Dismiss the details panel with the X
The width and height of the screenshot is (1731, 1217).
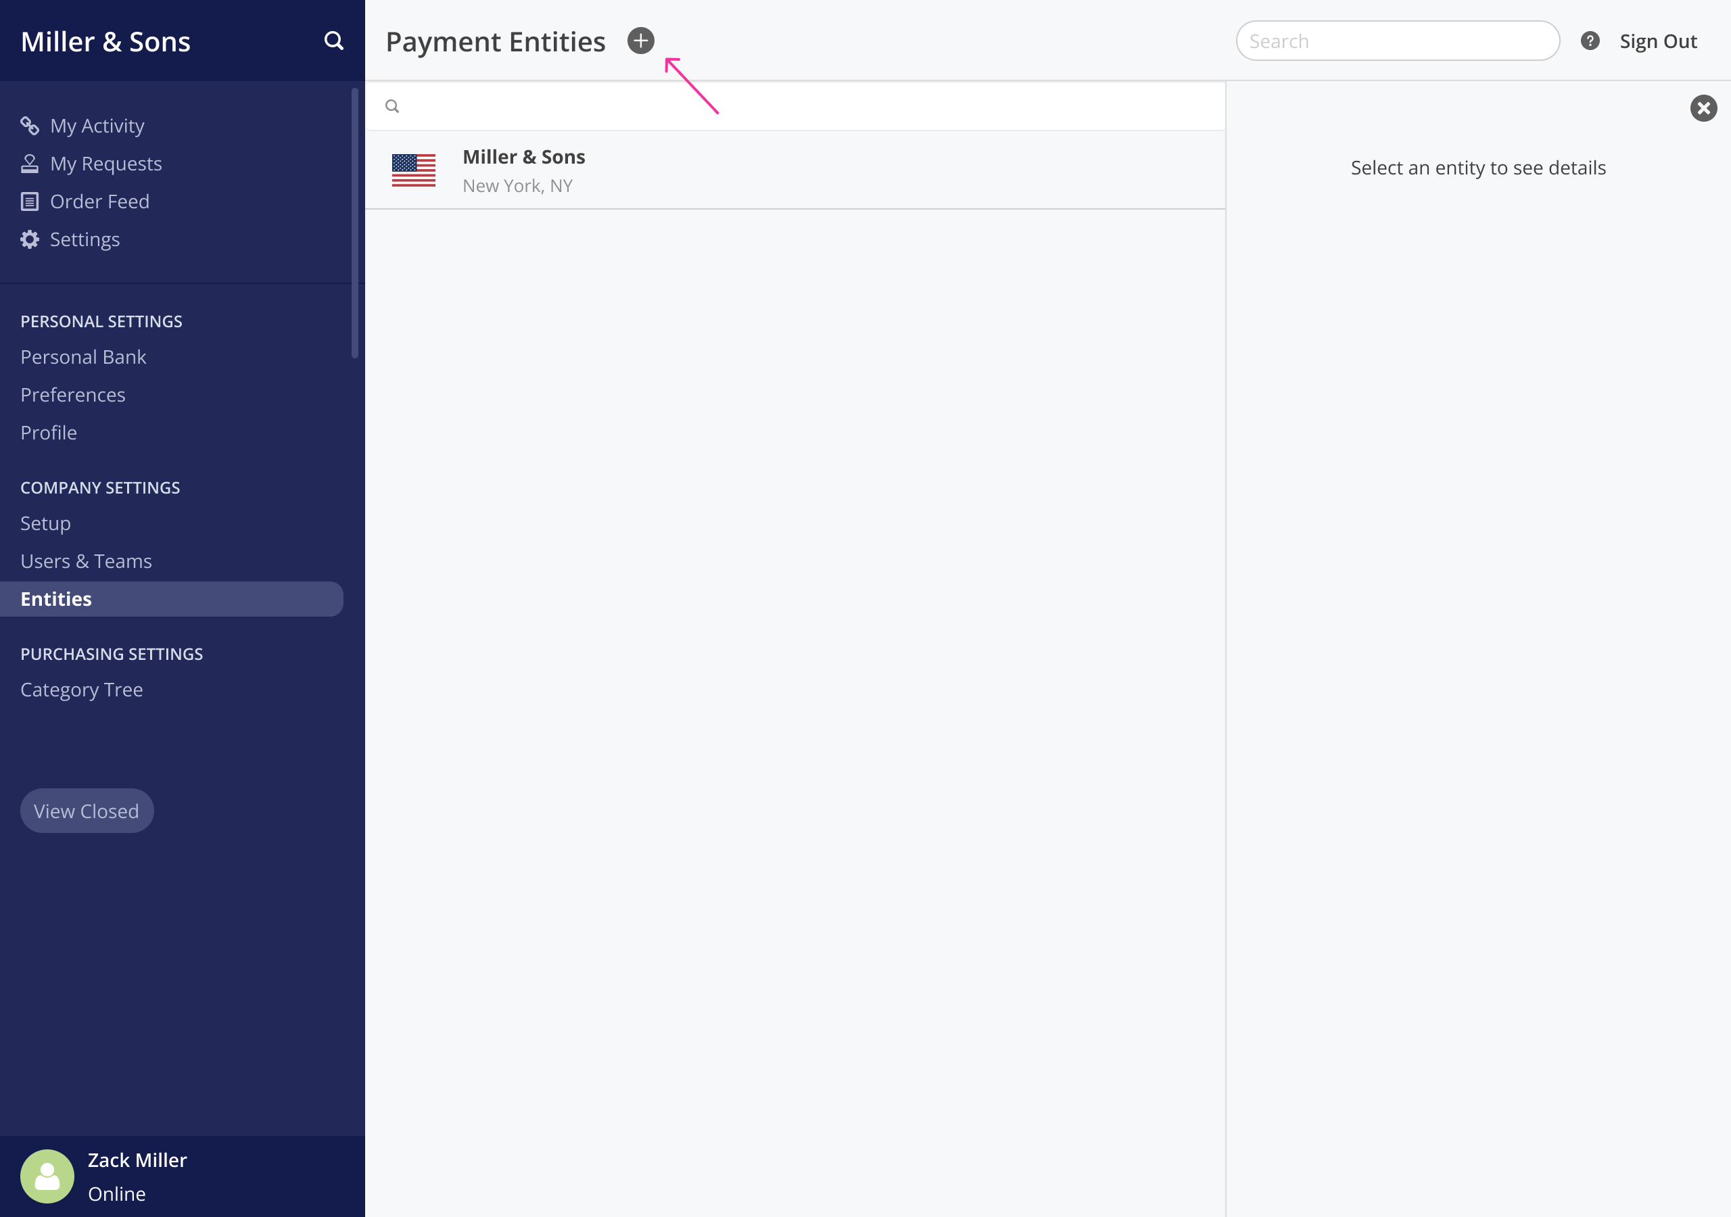tap(1703, 108)
